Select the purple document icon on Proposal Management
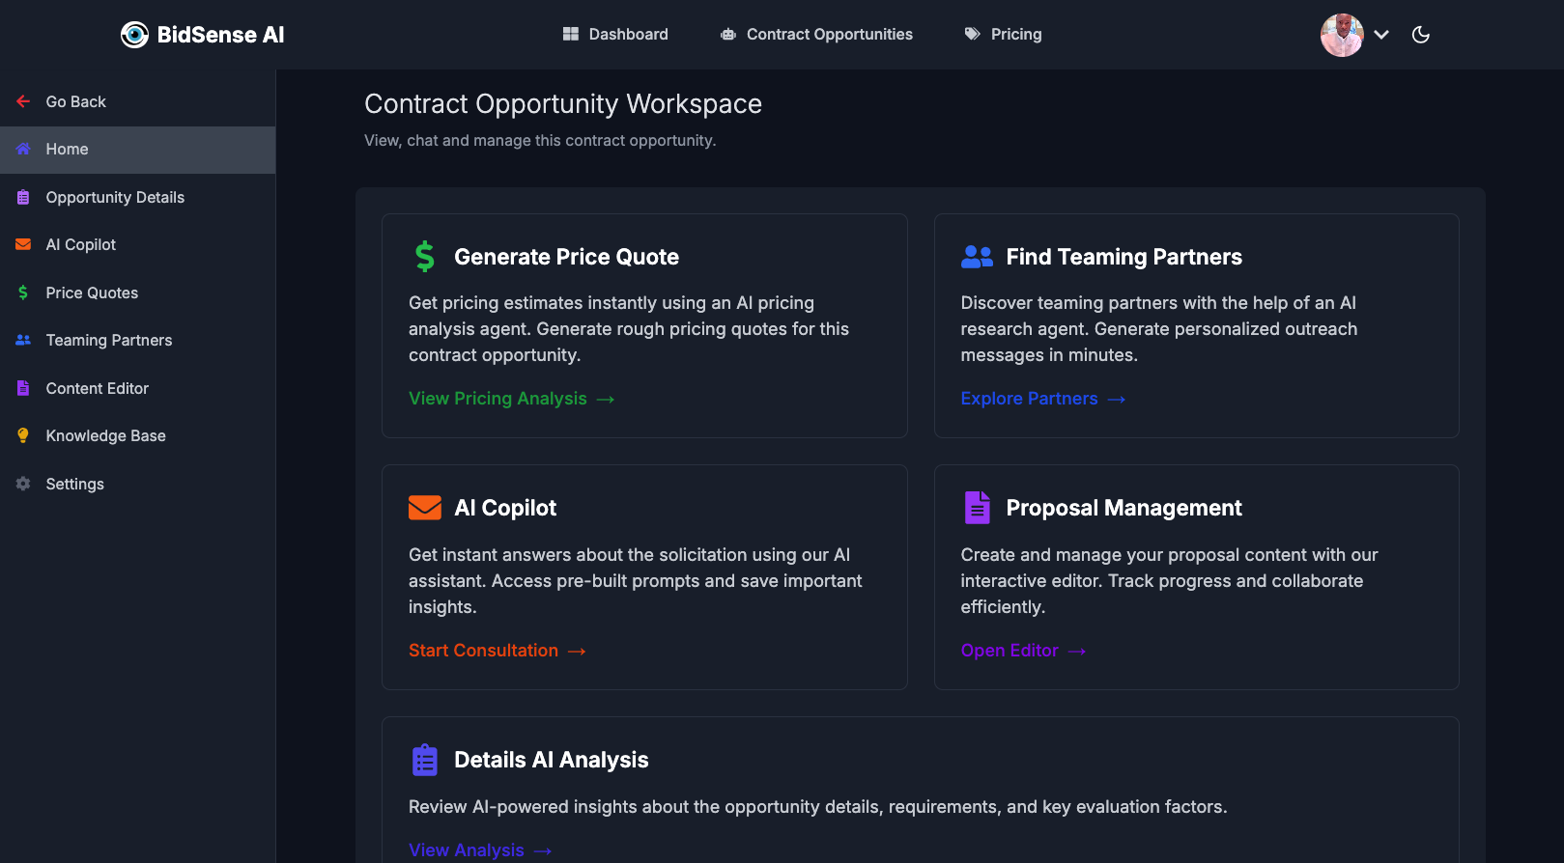 pyautogui.click(x=977, y=507)
